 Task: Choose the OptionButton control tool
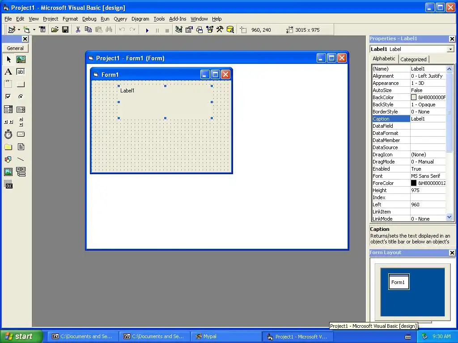(x=21, y=96)
